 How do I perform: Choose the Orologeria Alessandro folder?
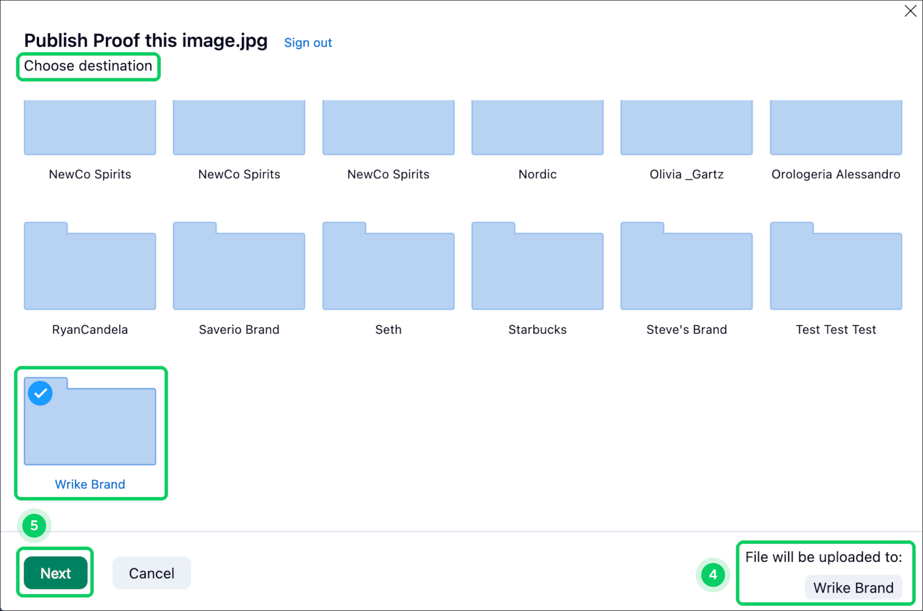[x=836, y=128]
